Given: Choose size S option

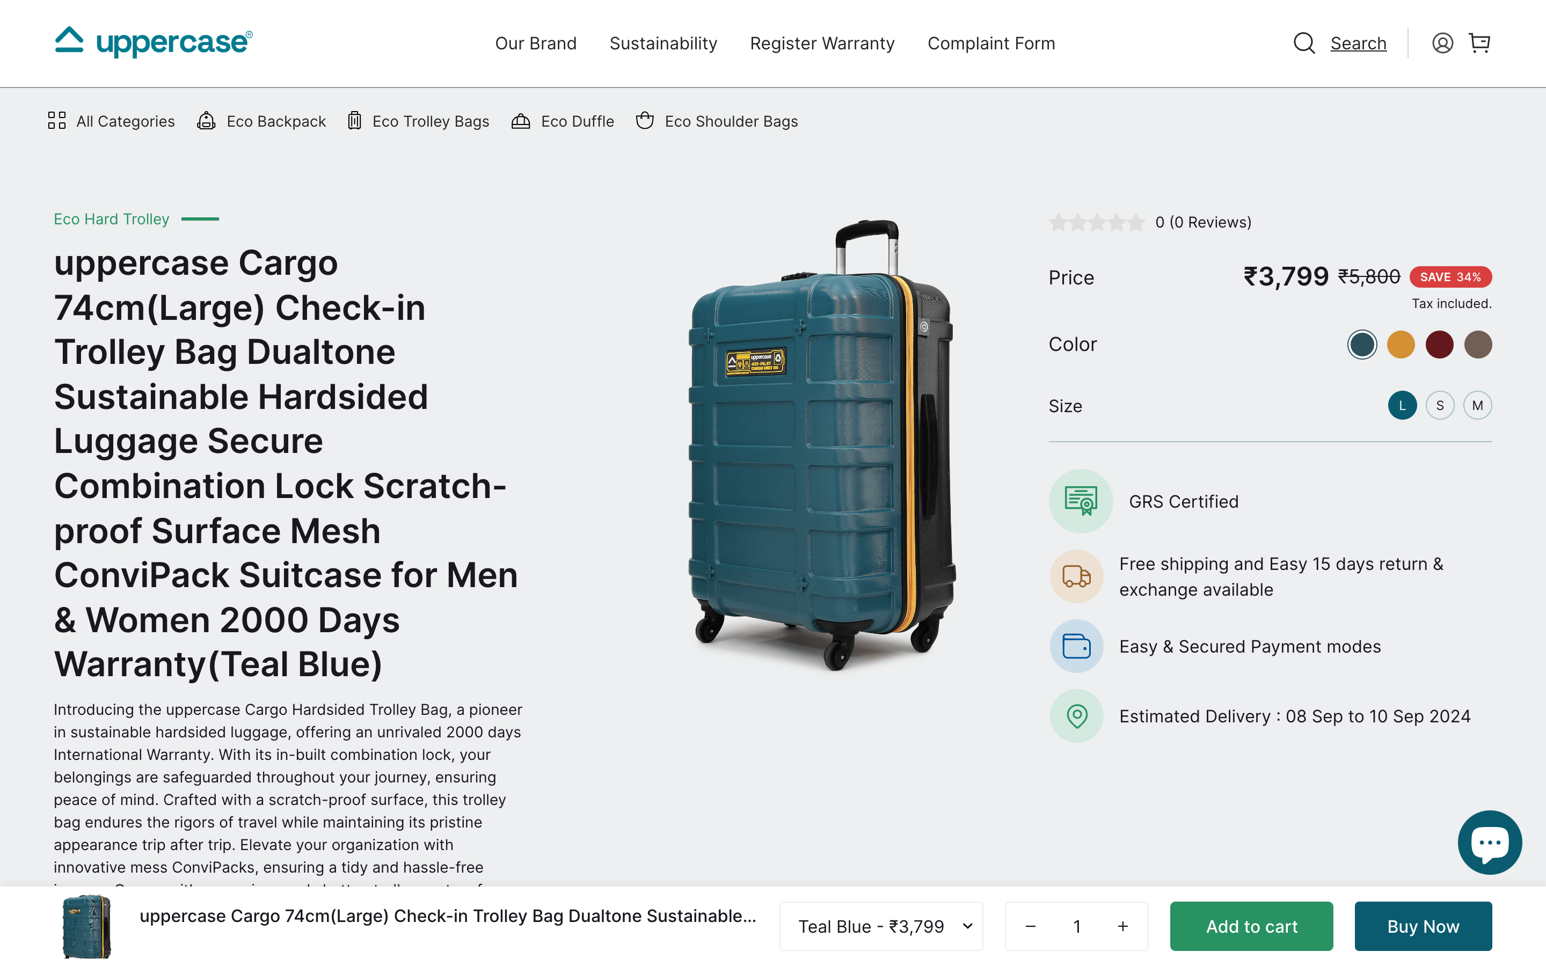Looking at the screenshot, I should (x=1440, y=405).
